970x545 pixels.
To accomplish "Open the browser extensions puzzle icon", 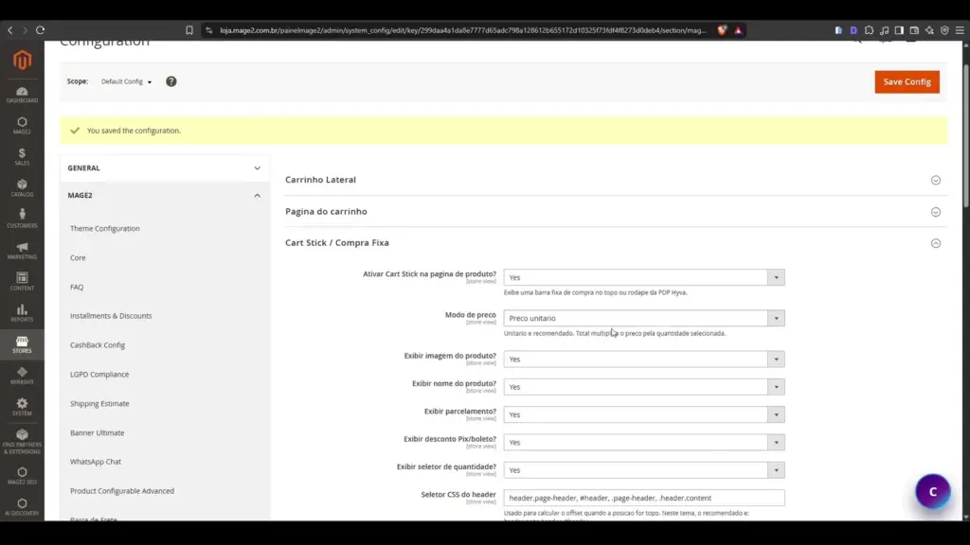I will click(869, 30).
